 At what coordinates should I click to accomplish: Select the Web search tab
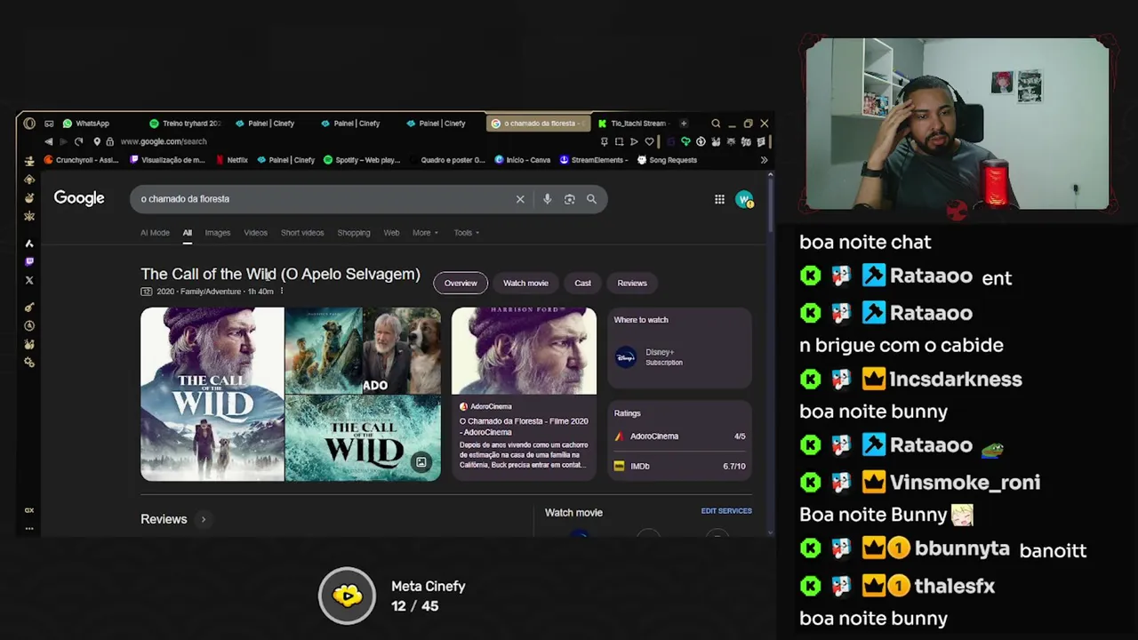tap(391, 233)
